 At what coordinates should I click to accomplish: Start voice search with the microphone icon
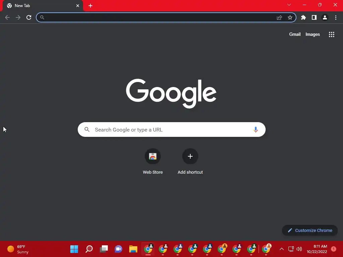(x=256, y=130)
